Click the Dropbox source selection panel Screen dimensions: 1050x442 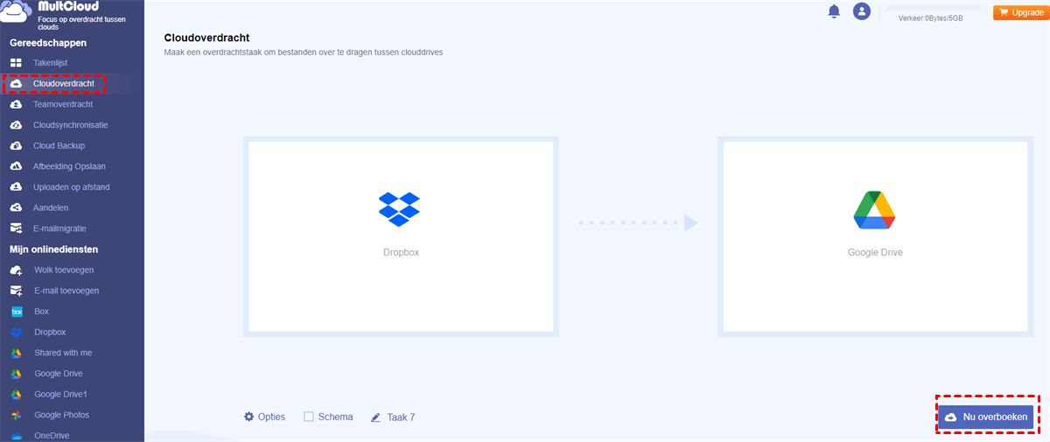(401, 236)
